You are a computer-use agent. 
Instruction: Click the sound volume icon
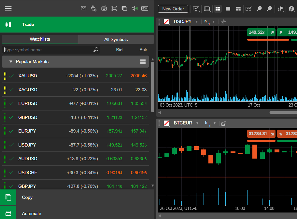pos(134,8)
